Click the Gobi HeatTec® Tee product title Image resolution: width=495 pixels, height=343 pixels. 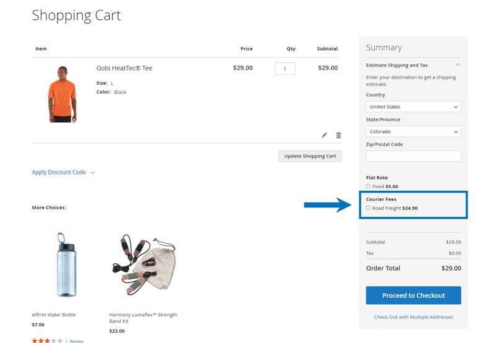[124, 68]
